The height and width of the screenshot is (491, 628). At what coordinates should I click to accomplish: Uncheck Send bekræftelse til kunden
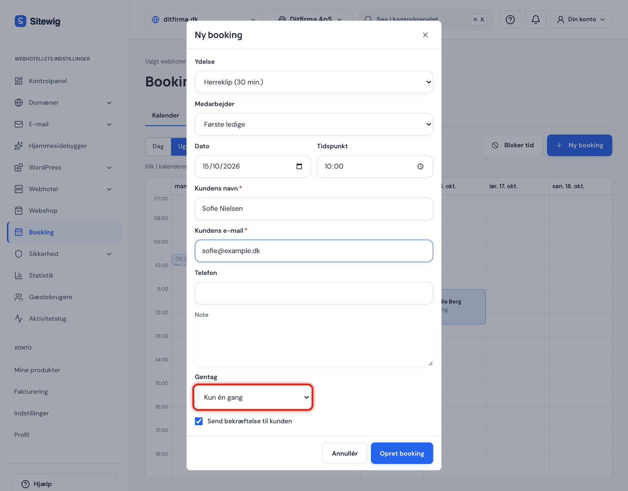coord(199,421)
